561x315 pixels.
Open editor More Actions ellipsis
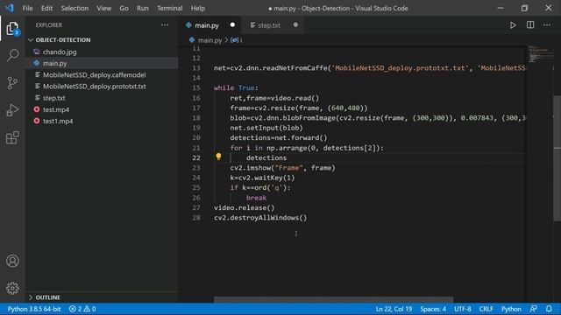pyautogui.click(x=547, y=25)
